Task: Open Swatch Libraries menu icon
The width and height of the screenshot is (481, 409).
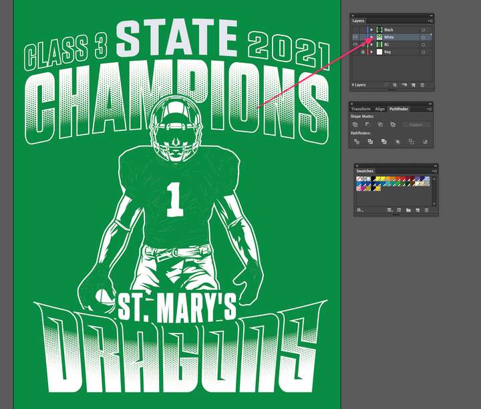Action: click(360, 210)
